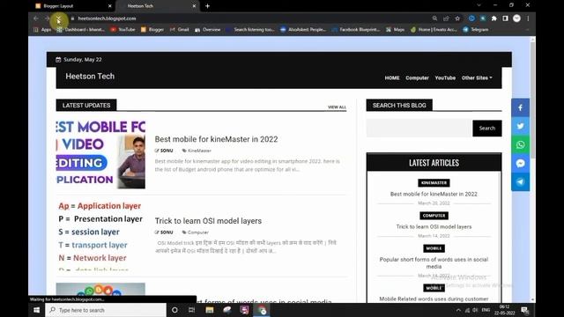Open File Explorer from the taskbar
Image resolution: width=564 pixels, height=317 pixels.
click(x=210, y=310)
